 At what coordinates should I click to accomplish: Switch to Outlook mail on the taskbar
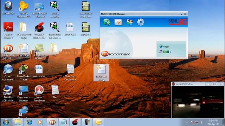pos(98,122)
